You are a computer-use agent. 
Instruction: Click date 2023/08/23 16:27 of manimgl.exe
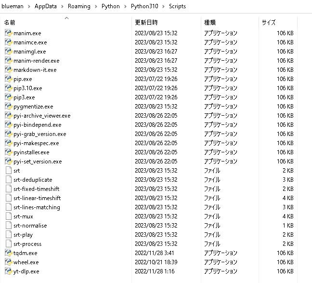[x=156, y=51]
